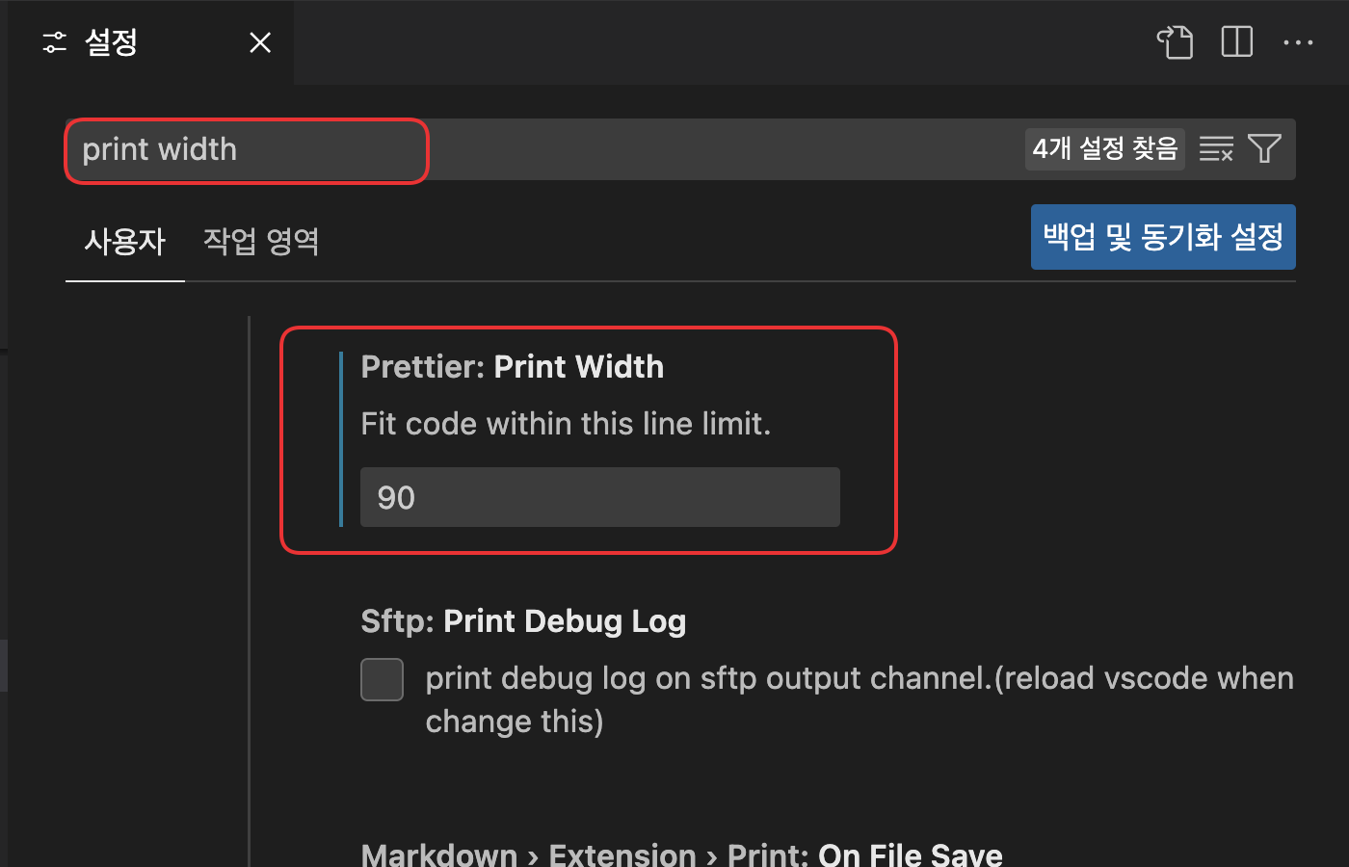Clear the settings search input
Viewport: 1349px width, 867px height.
click(x=1216, y=149)
